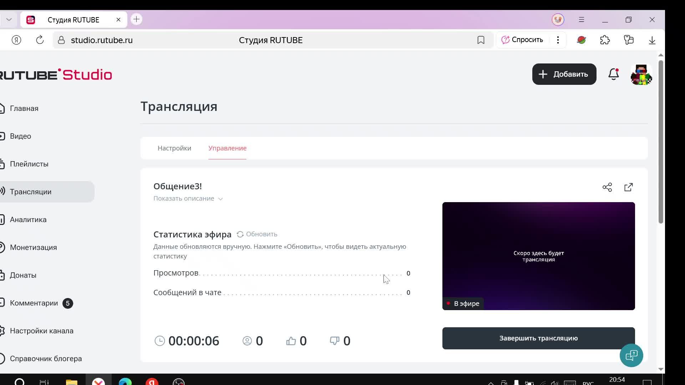Switch to the Настройки tab

coord(174,148)
